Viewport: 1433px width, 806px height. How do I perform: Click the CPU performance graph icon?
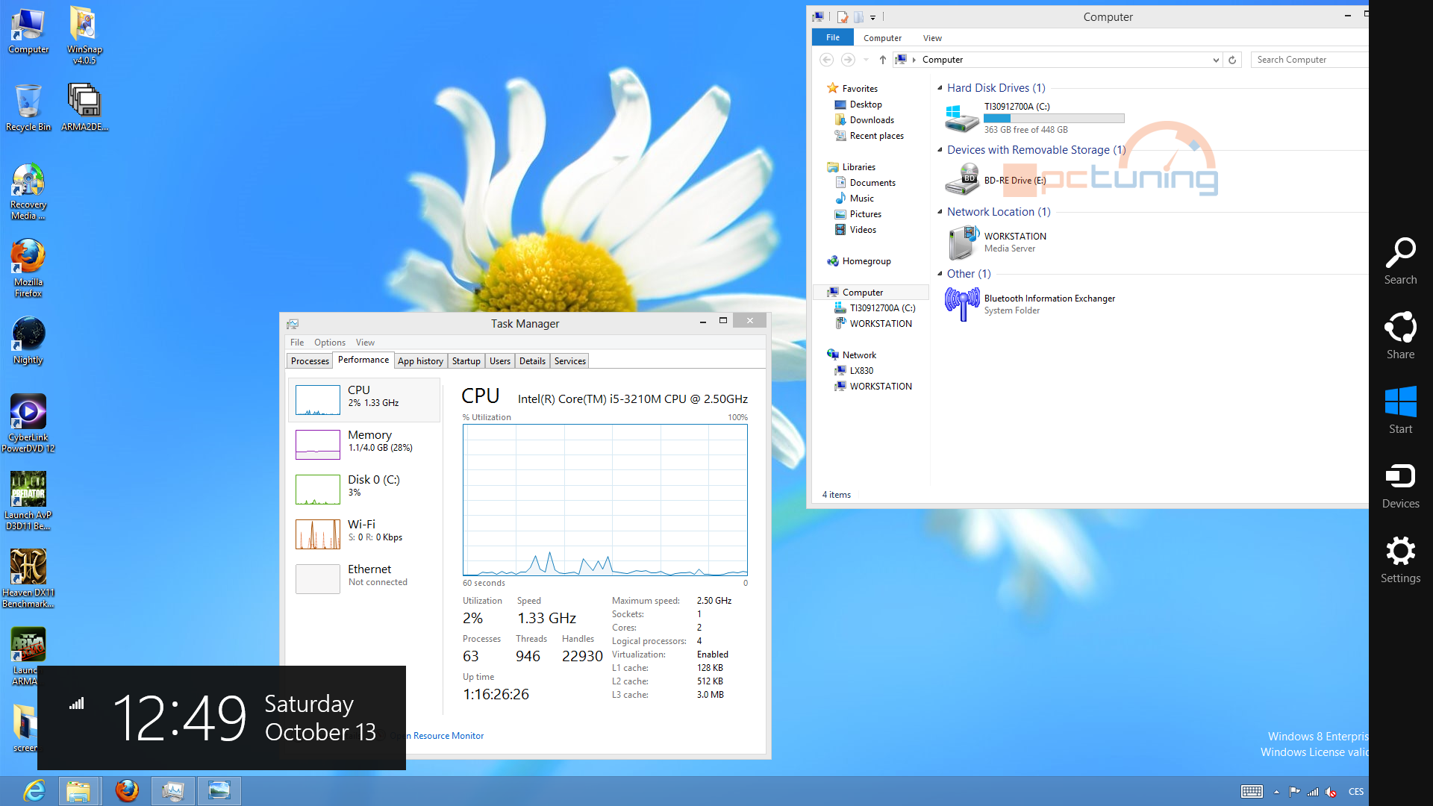click(317, 399)
